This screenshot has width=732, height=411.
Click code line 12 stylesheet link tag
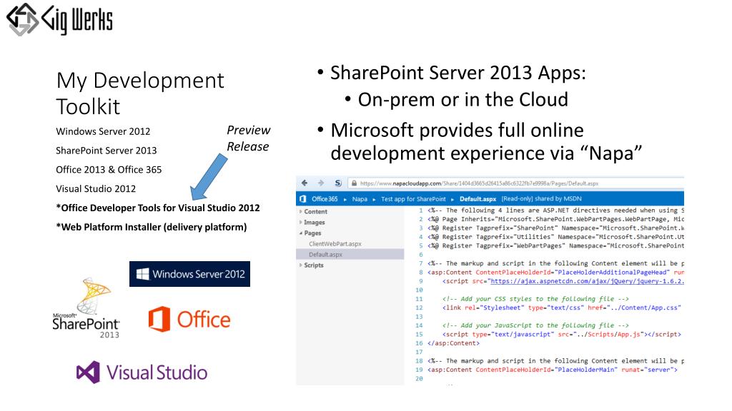(562, 308)
